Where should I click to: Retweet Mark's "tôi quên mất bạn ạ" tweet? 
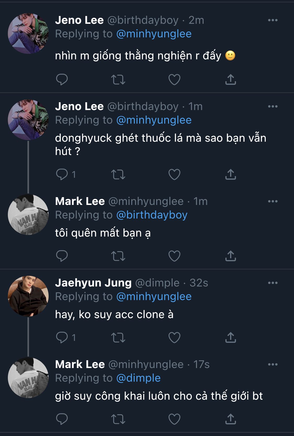118,256
